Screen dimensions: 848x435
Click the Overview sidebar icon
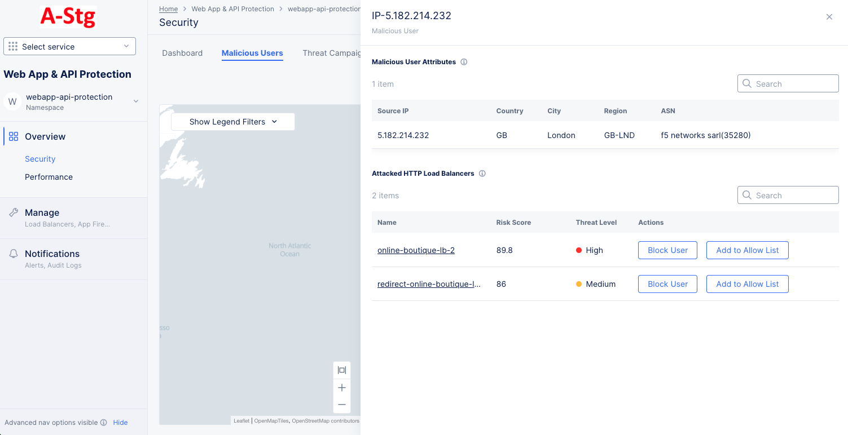(12, 136)
